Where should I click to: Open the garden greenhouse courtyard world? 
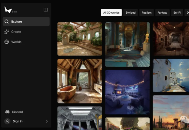coord(80,39)
